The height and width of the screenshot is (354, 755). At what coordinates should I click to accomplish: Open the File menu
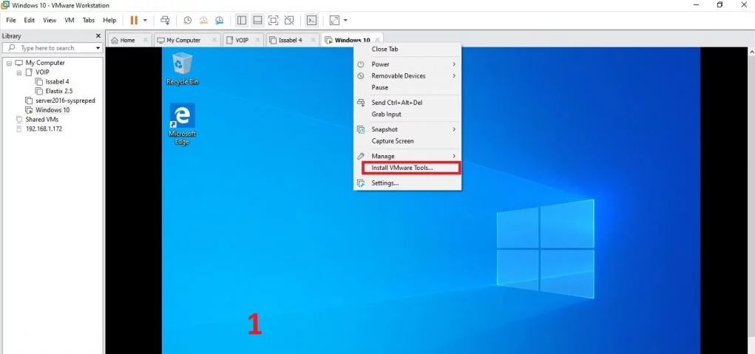click(x=10, y=20)
